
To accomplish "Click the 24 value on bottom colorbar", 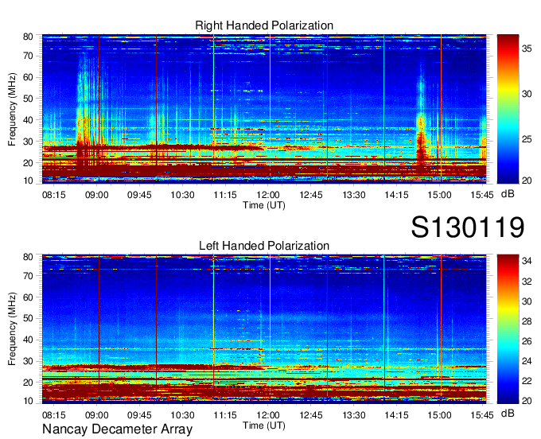I will (x=527, y=361).
